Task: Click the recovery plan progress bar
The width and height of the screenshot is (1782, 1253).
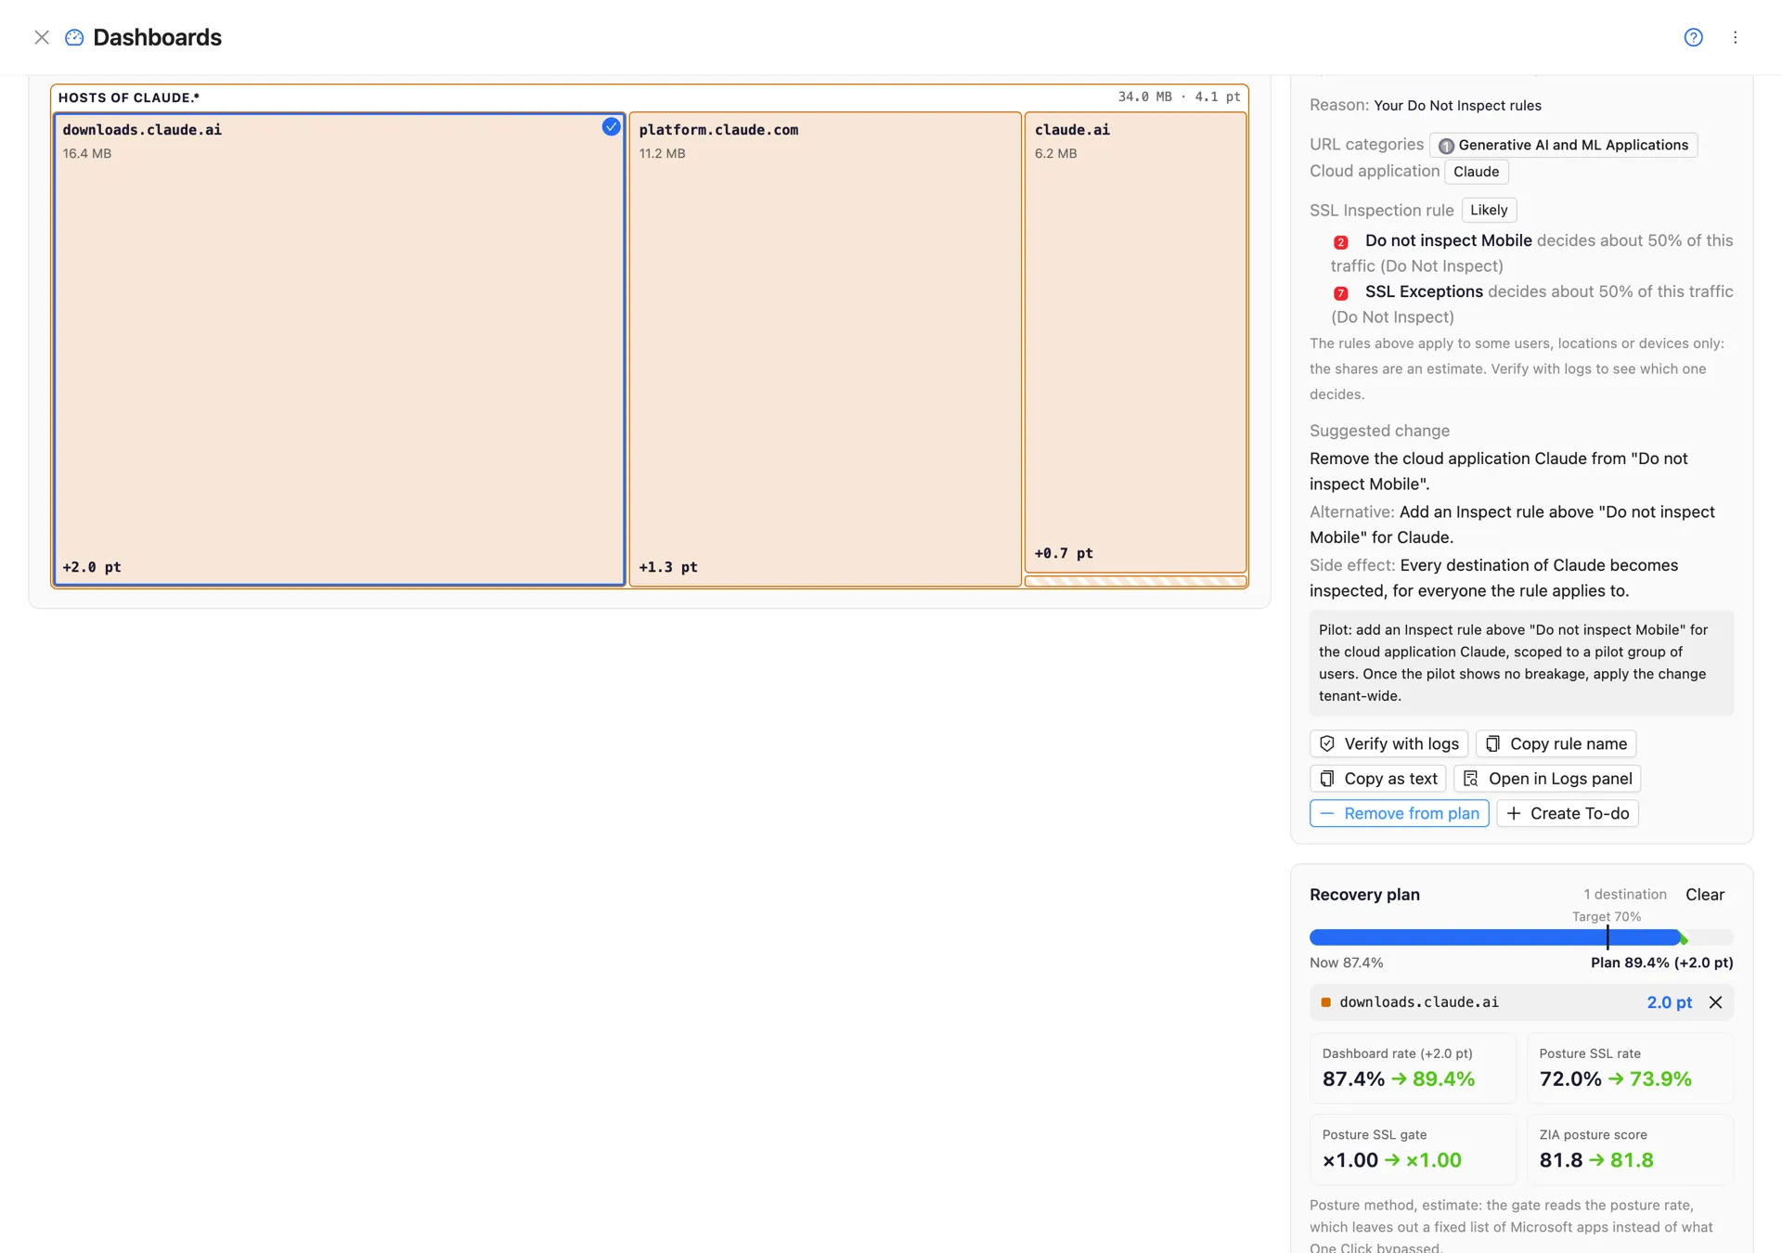Action: [x=1521, y=937]
